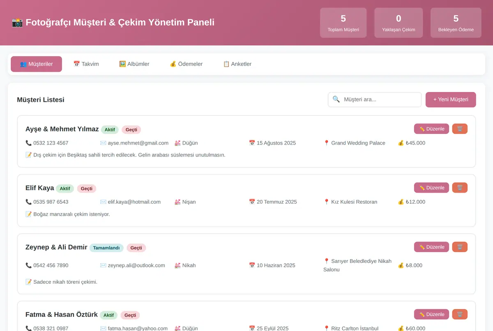
Task: Delete the Zeynep & Ali Demir customer
Action: (x=460, y=247)
